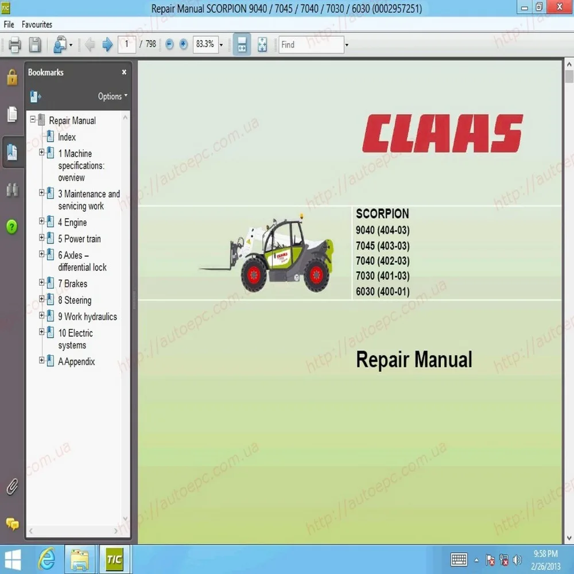Open File Explorer from the taskbar

coord(80,560)
